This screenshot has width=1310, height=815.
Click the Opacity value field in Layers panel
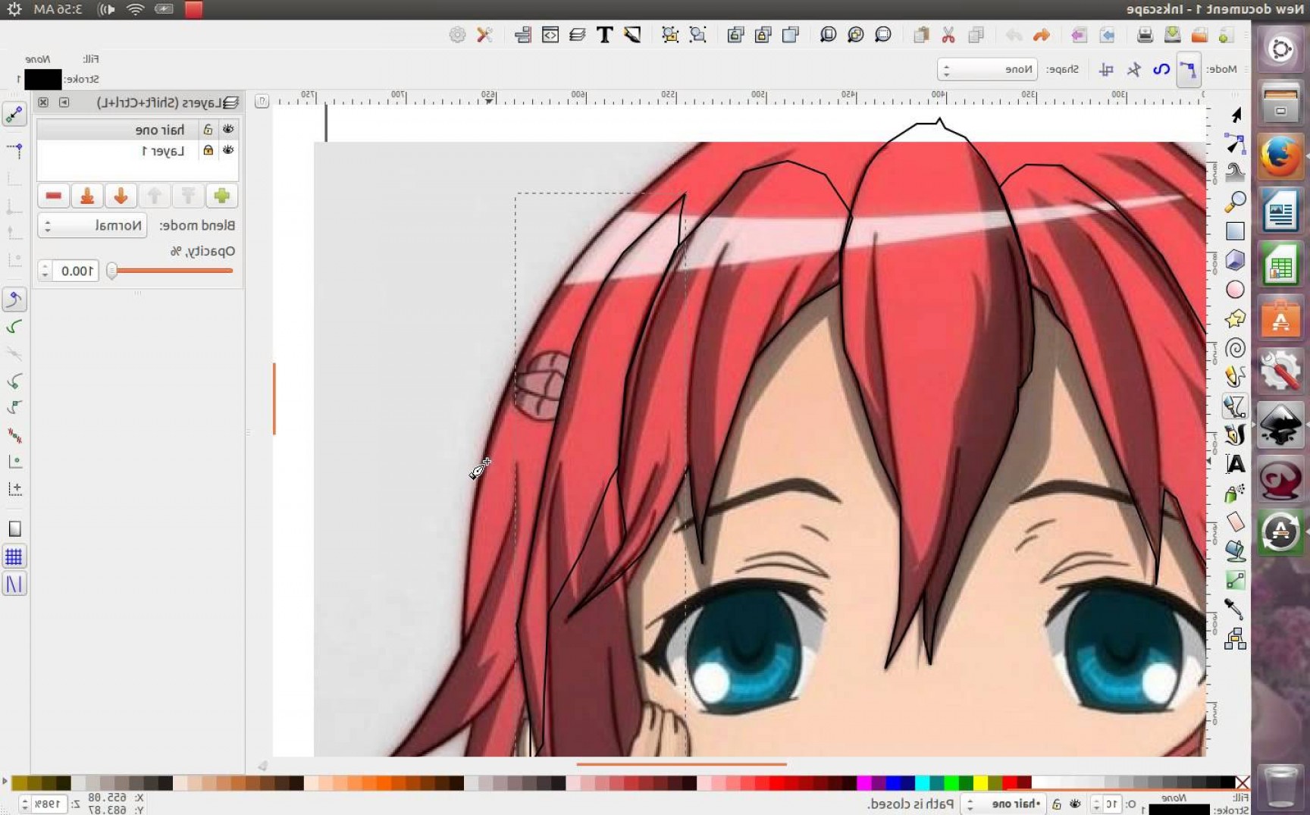click(74, 271)
